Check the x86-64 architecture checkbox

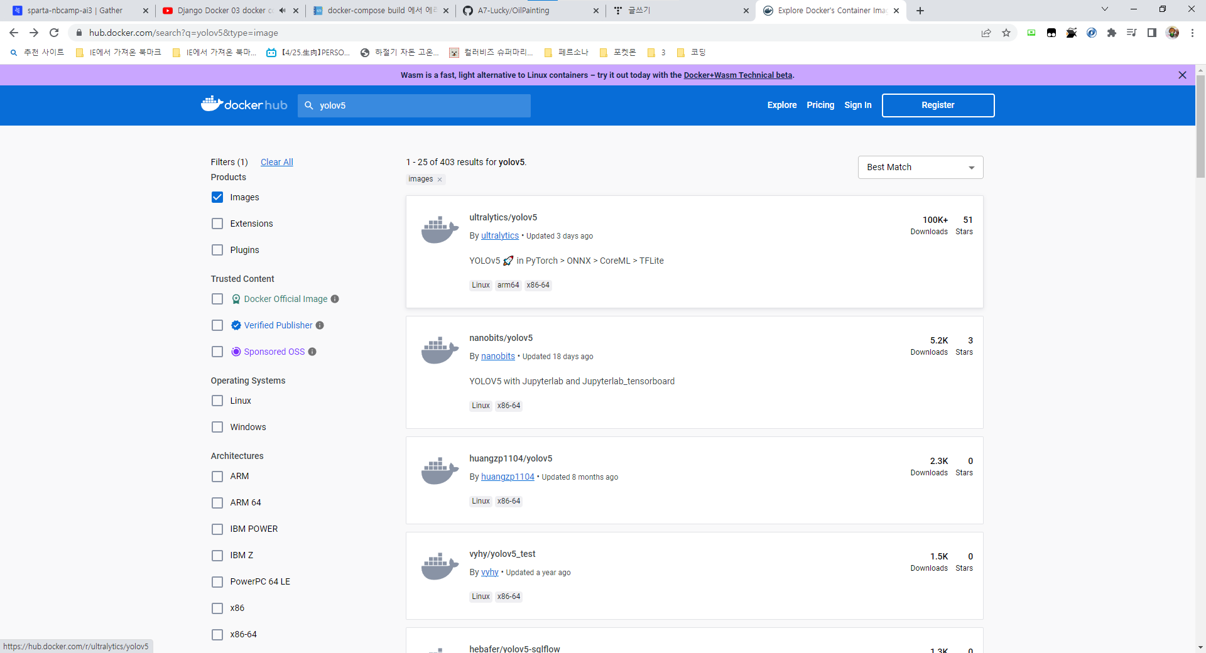(x=217, y=635)
